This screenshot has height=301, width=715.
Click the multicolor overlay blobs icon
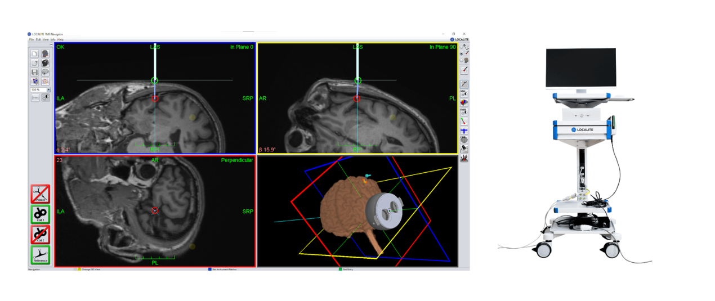pyautogui.click(x=464, y=103)
